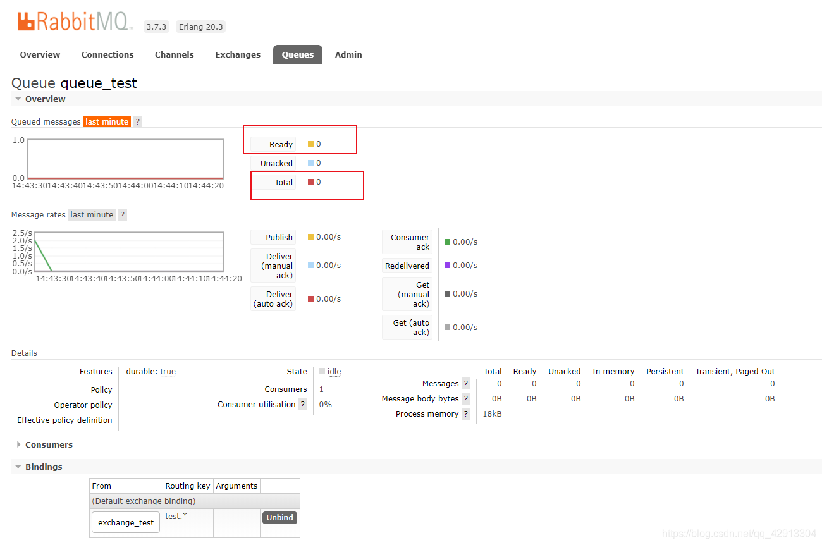Click the 'durable: true' feature text

click(151, 372)
